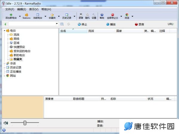This screenshot has height=134, width=179.
Task: Click the album art thumbnail panel
Action: tap(23, 107)
